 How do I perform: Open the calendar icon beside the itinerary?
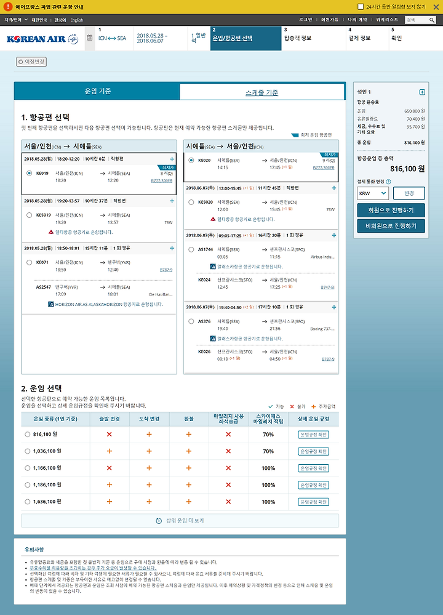[90, 38]
